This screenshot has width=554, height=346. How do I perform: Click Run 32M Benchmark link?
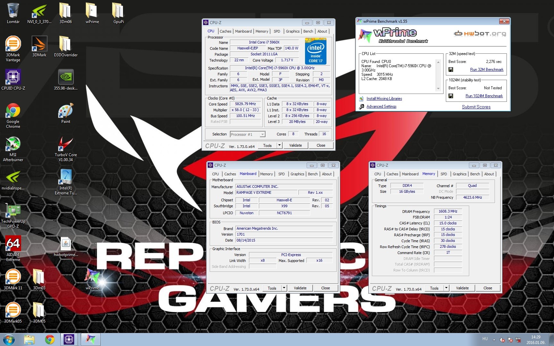pos(487,70)
